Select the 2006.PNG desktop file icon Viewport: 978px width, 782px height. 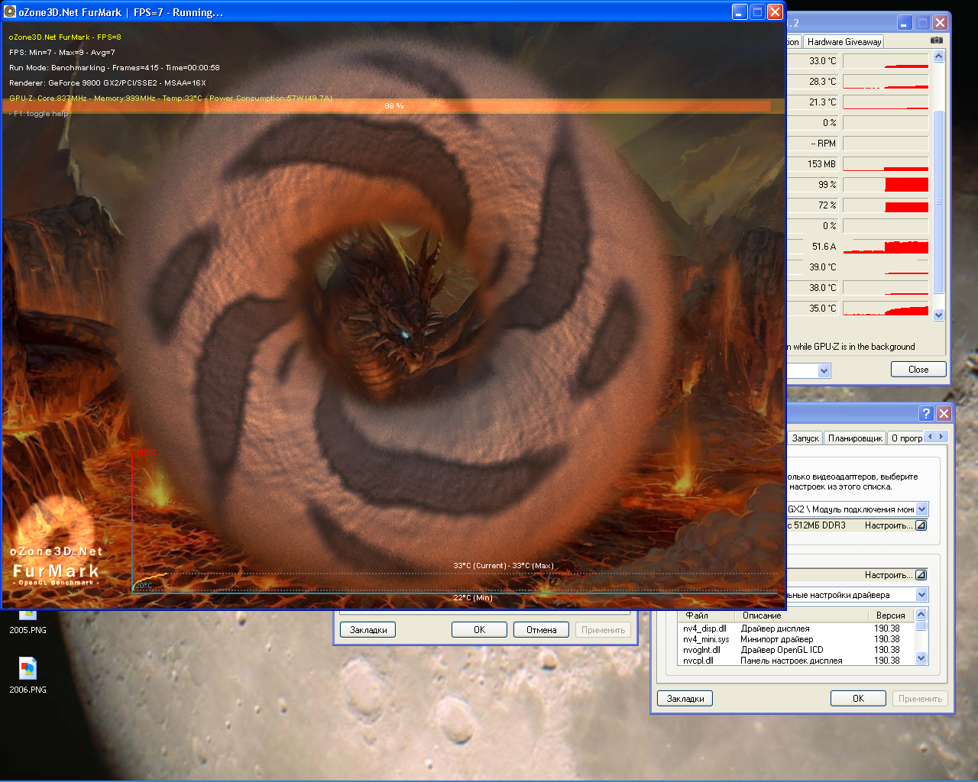point(28,670)
